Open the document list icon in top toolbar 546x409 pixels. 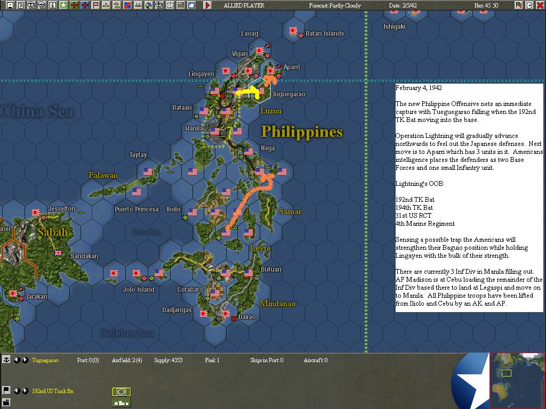(21, 5)
